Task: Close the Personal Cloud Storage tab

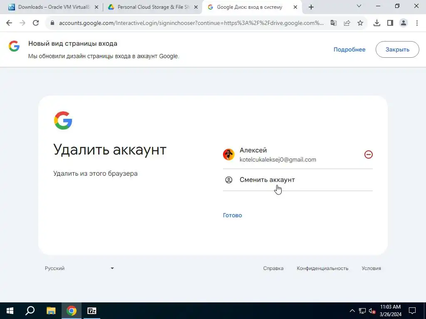Action: [x=196, y=7]
